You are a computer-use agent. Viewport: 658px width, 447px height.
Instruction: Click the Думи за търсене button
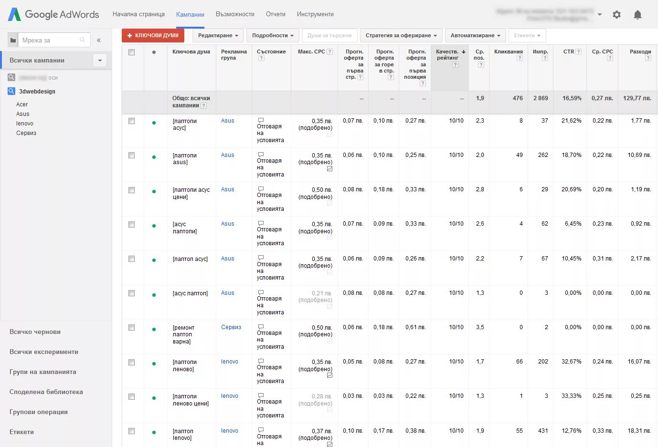(x=329, y=35)
